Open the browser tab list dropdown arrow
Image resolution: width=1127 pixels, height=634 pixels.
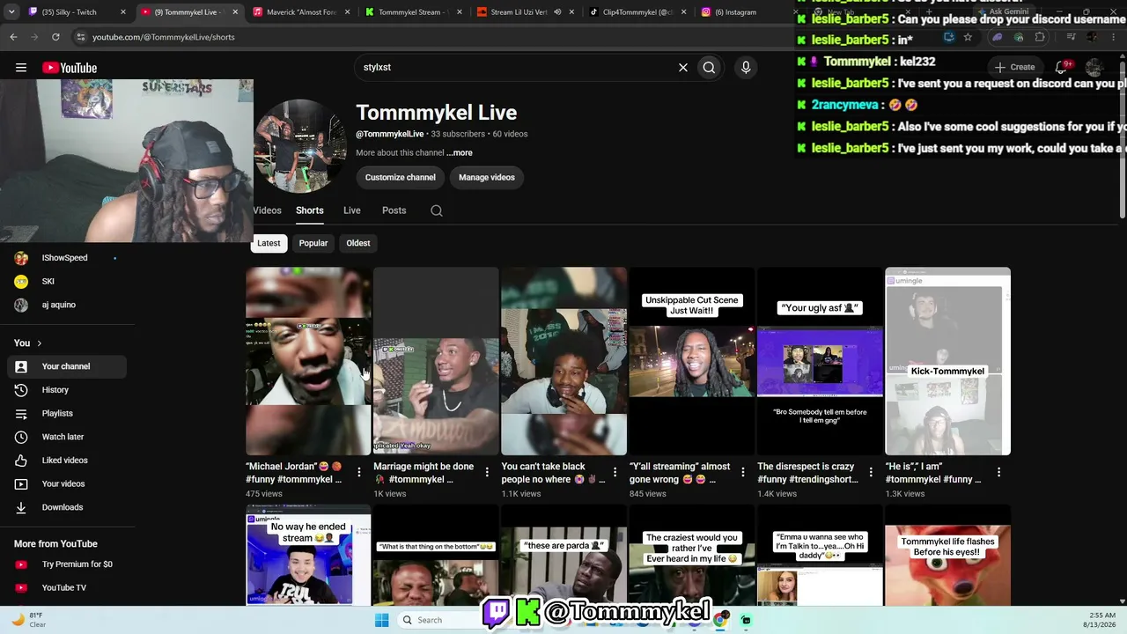tap(11, 12)
